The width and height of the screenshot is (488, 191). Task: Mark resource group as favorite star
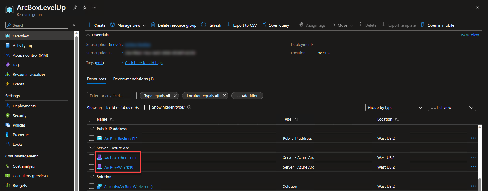(85, 7)
